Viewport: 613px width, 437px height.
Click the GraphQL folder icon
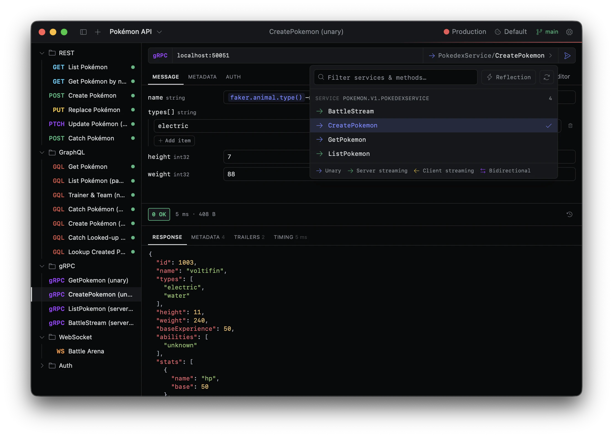pos(52,153)
